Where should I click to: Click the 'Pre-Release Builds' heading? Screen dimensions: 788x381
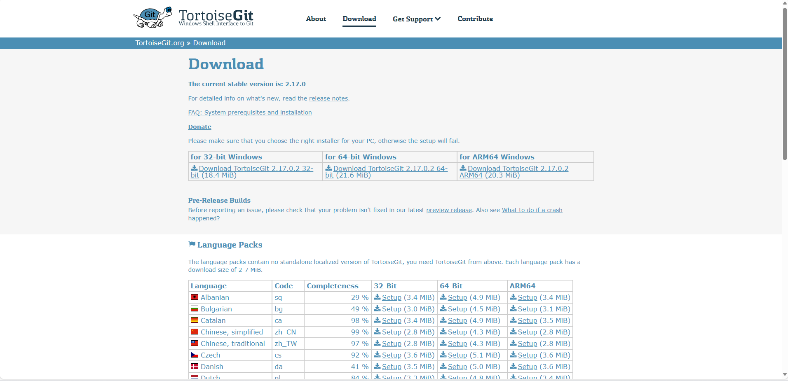[x=219, y=200]
